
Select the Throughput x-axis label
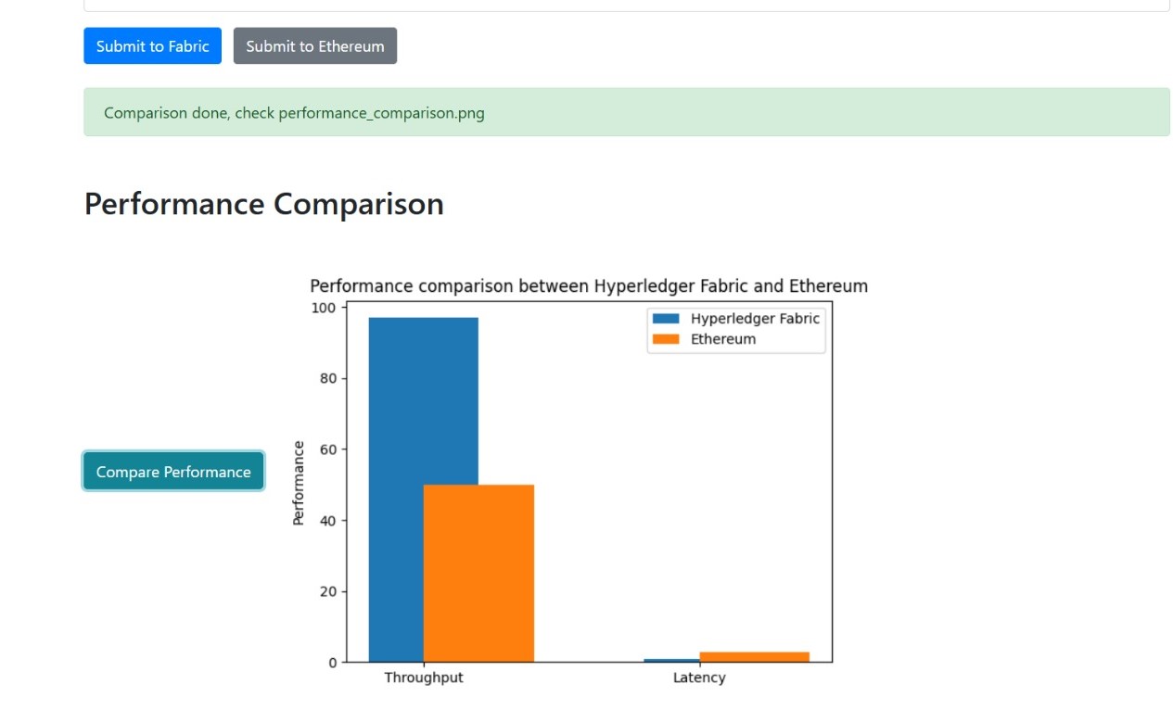(x=424, y=677)
